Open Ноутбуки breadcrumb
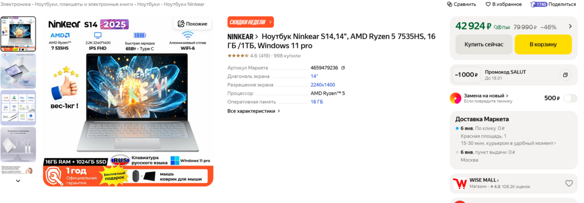The image size is (584, 203). [149, 4]
